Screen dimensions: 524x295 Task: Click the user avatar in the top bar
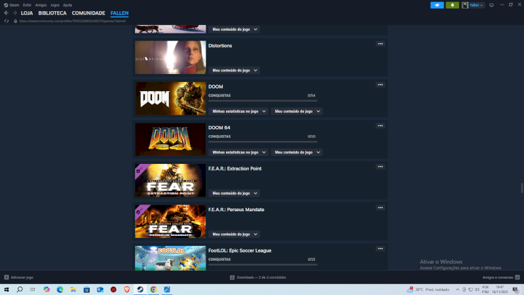coord(465,5)
